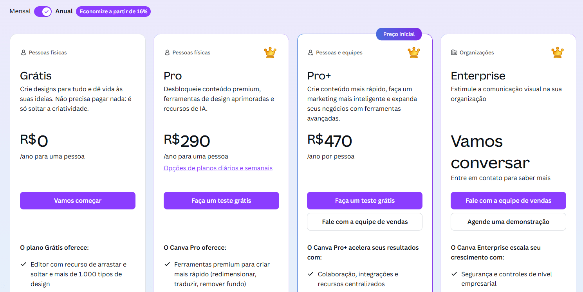583x292 pixels.
Task: Click the building icon beside Organizações
Action: point(455,52)
